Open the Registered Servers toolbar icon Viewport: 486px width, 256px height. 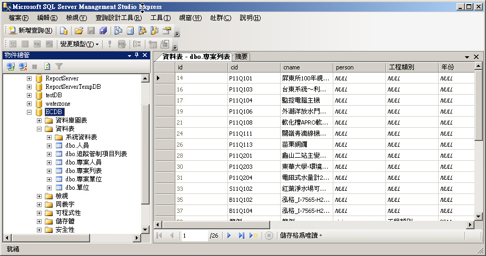(118, 30)
